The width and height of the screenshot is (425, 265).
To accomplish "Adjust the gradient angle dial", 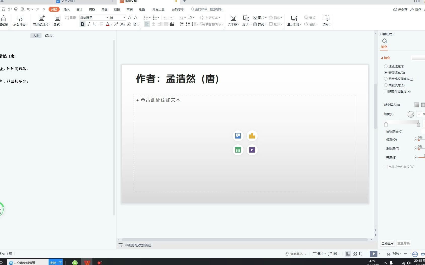I will 411,114.
